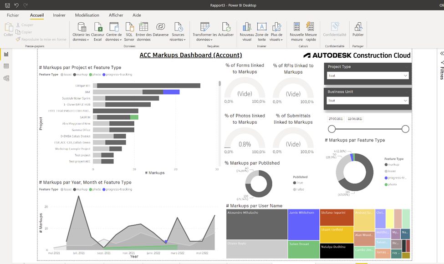This screenshot has width=444, height=264.
Task: Click the redo arrow in the title bar
Action: click(26, 5)
